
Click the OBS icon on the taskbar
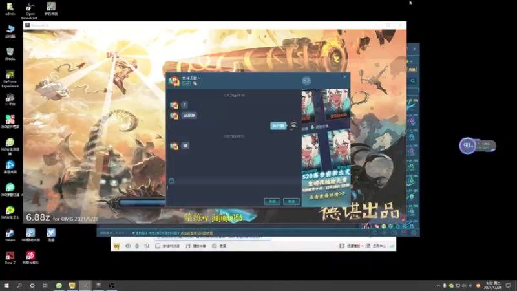(111, 285)
